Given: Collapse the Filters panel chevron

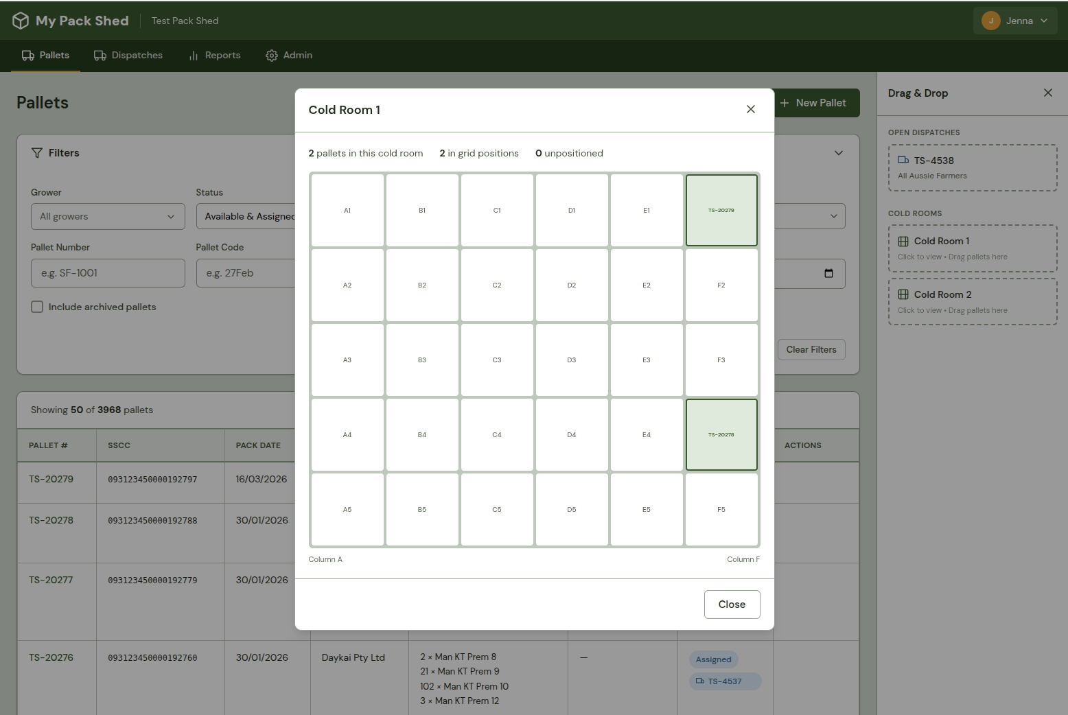Looking at the screenshot, I should tap(838, 153).
